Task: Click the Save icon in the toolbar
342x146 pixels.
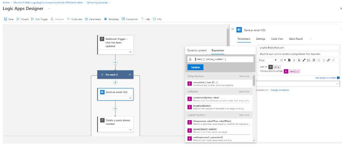Action: click(x=6, y=19)
